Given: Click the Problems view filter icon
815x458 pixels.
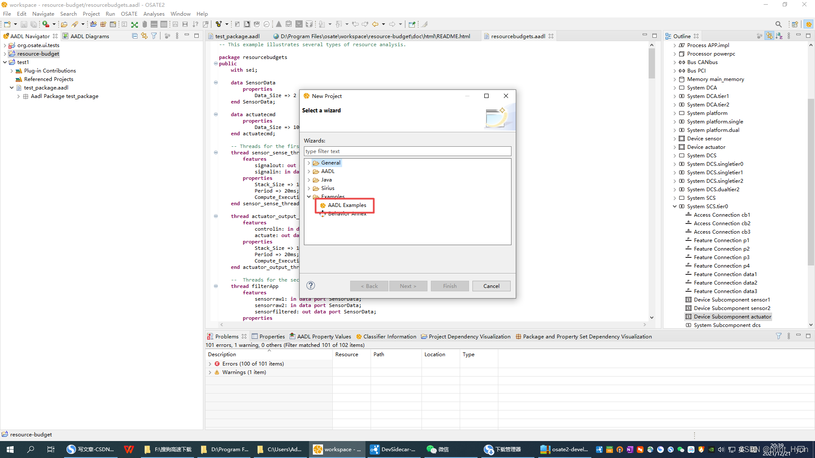Looking at the screenshot, I should click(x=778, y=336).
